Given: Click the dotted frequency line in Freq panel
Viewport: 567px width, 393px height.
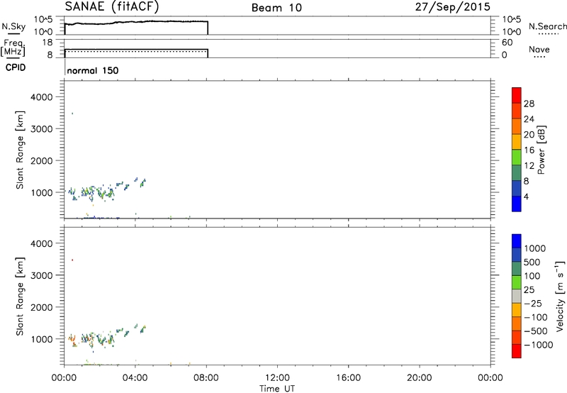Looking at the screenshot, I should click(136, 51).
